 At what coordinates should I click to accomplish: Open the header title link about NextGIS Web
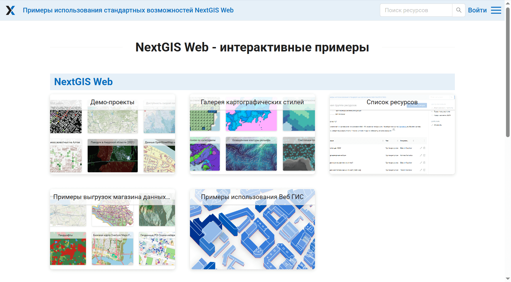(x=128, y=10)
